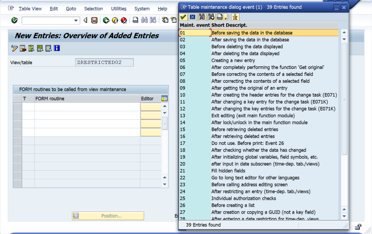Open the command field dropdown arrow
The image size is (372, 234).
click(x=76, y=21)
